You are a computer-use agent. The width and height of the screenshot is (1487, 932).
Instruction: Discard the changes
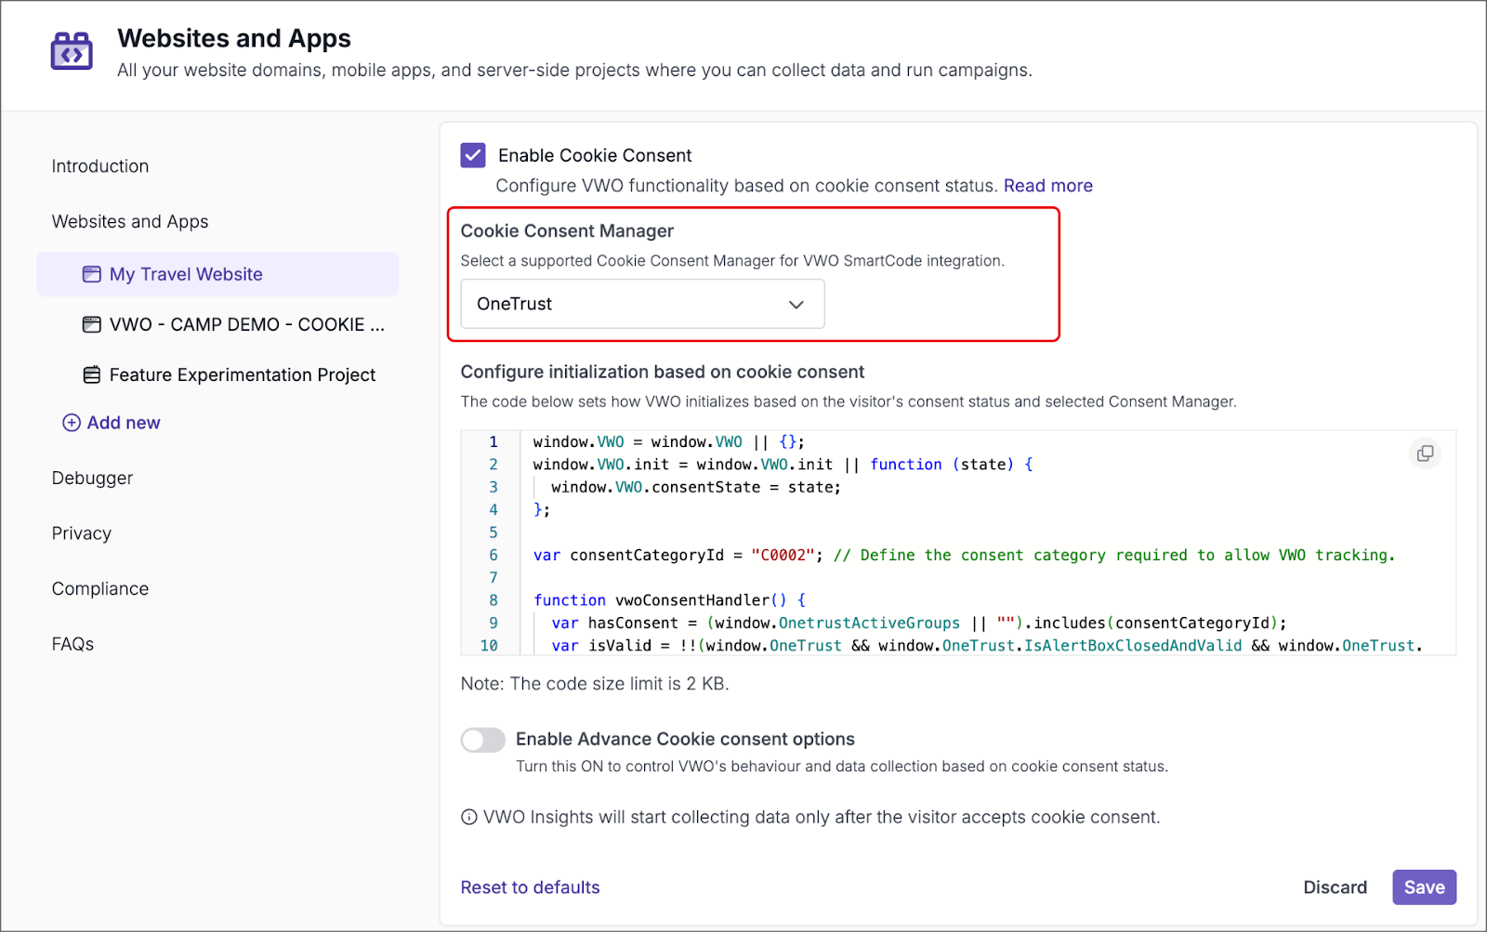1335,887
